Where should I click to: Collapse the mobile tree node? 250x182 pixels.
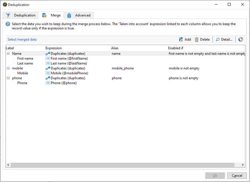tap(8, 68)
